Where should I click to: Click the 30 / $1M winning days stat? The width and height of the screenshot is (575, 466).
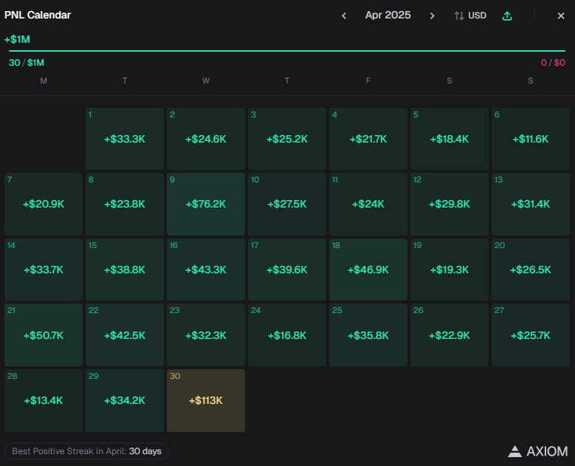(27, 63)
